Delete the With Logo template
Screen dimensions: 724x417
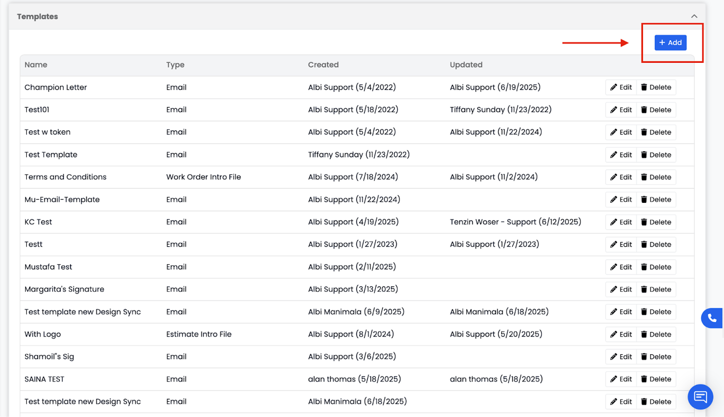pyautogui.click(x=656, y=334)
